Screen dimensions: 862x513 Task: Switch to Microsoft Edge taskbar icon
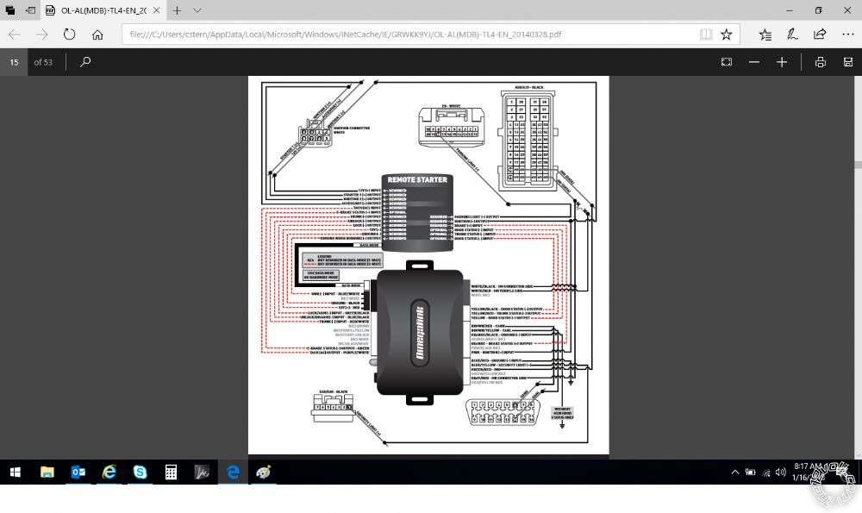pos(233,472)
